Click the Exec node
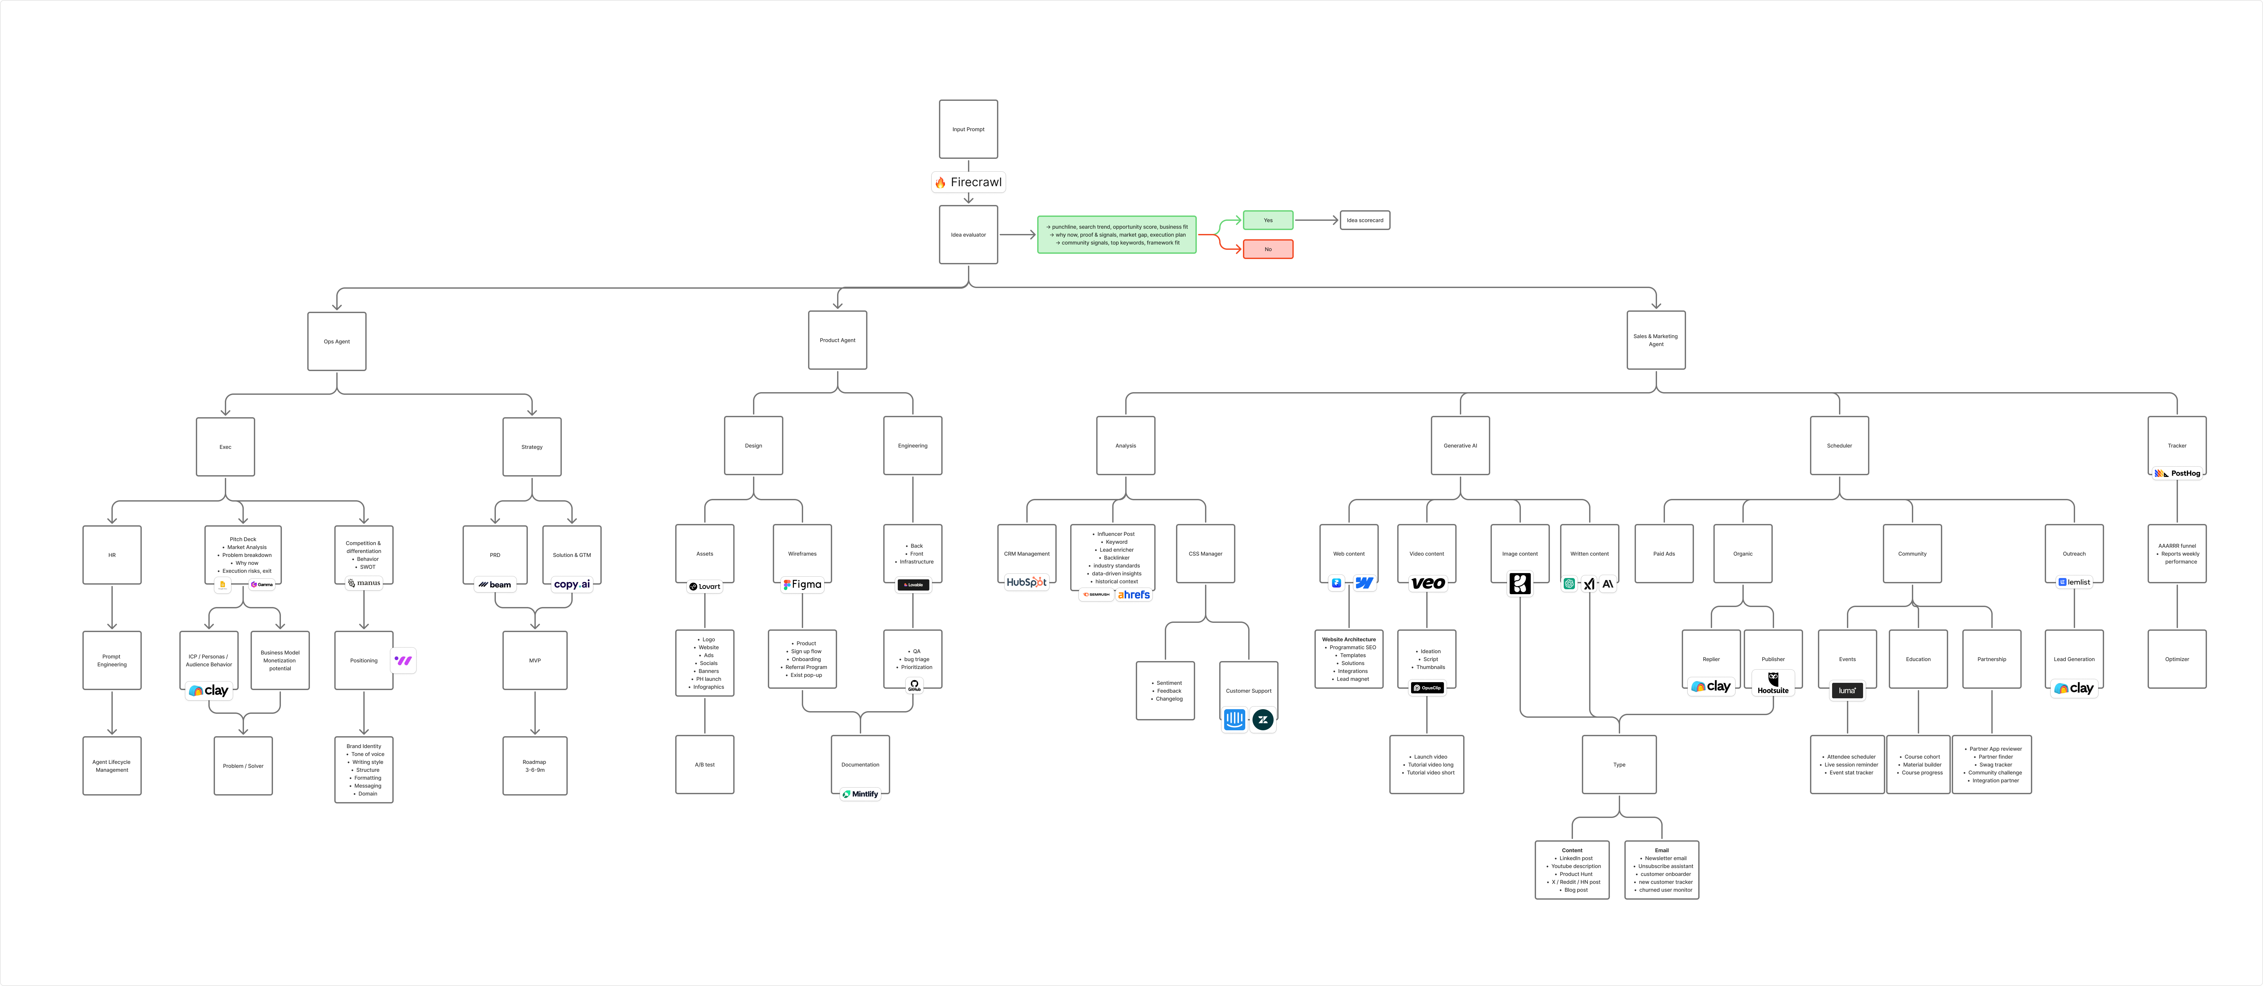The image size is (2263, 986). [x=225, y=447]
